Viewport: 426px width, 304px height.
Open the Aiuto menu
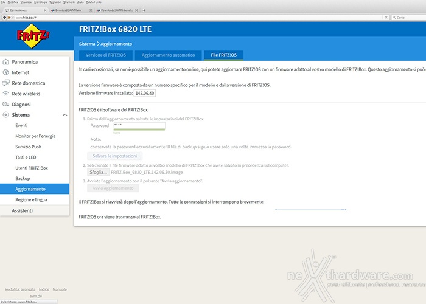(80, 2)
